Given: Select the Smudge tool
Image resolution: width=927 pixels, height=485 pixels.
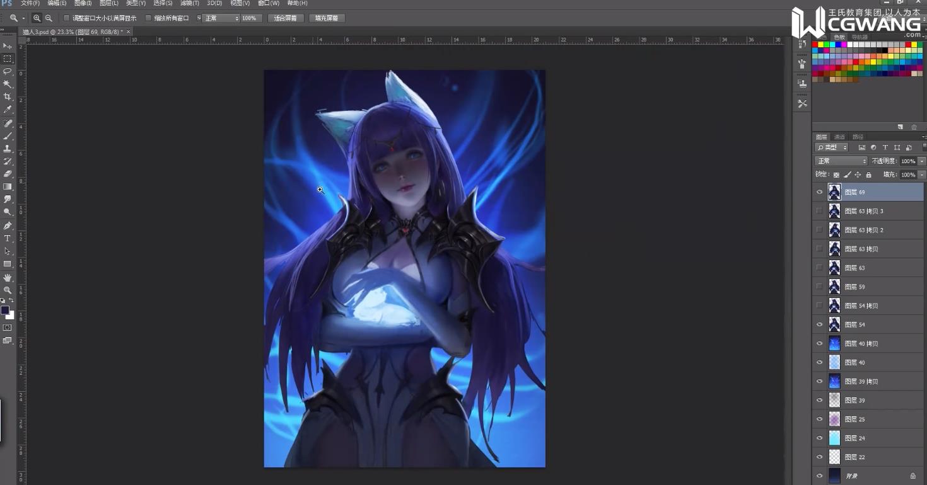Looking at the screenshot, I should [x=8, y=200].
